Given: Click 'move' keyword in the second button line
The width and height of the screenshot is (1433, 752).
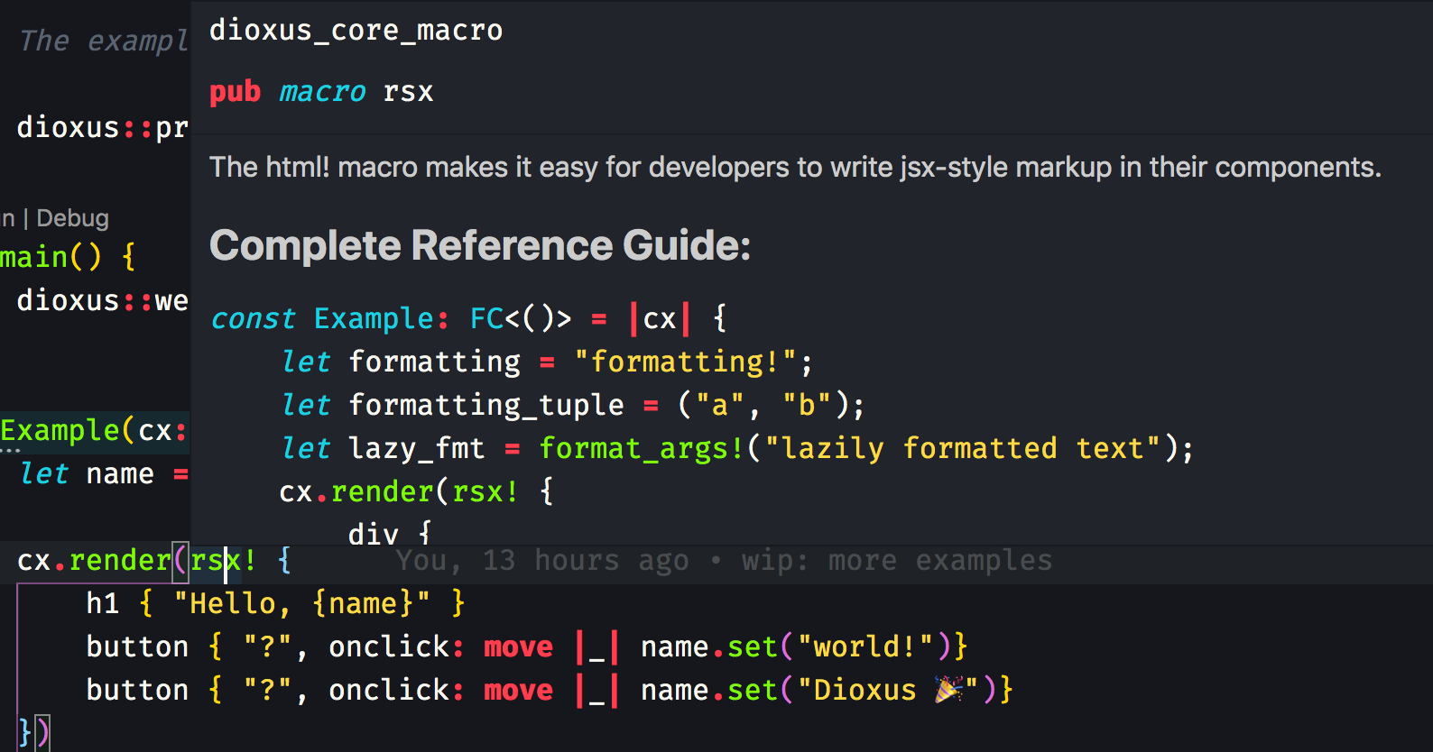Looking at the screenshot, I should tap(519, 690).
